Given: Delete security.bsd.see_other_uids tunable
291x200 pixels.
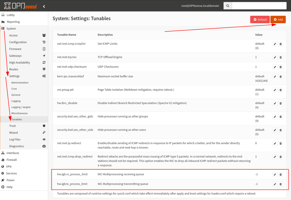Looking at the screenshot, I should point(281,130).
